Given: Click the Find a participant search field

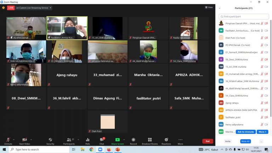Looking at the screenshot, I should [x=244, y=17].
